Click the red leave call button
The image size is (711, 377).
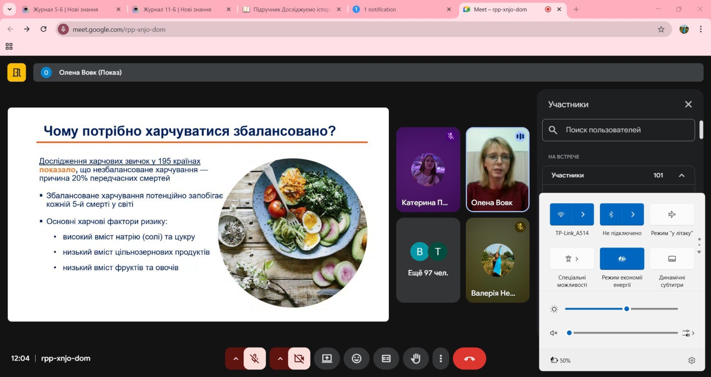pyautogui.click(x=469, y=358)
